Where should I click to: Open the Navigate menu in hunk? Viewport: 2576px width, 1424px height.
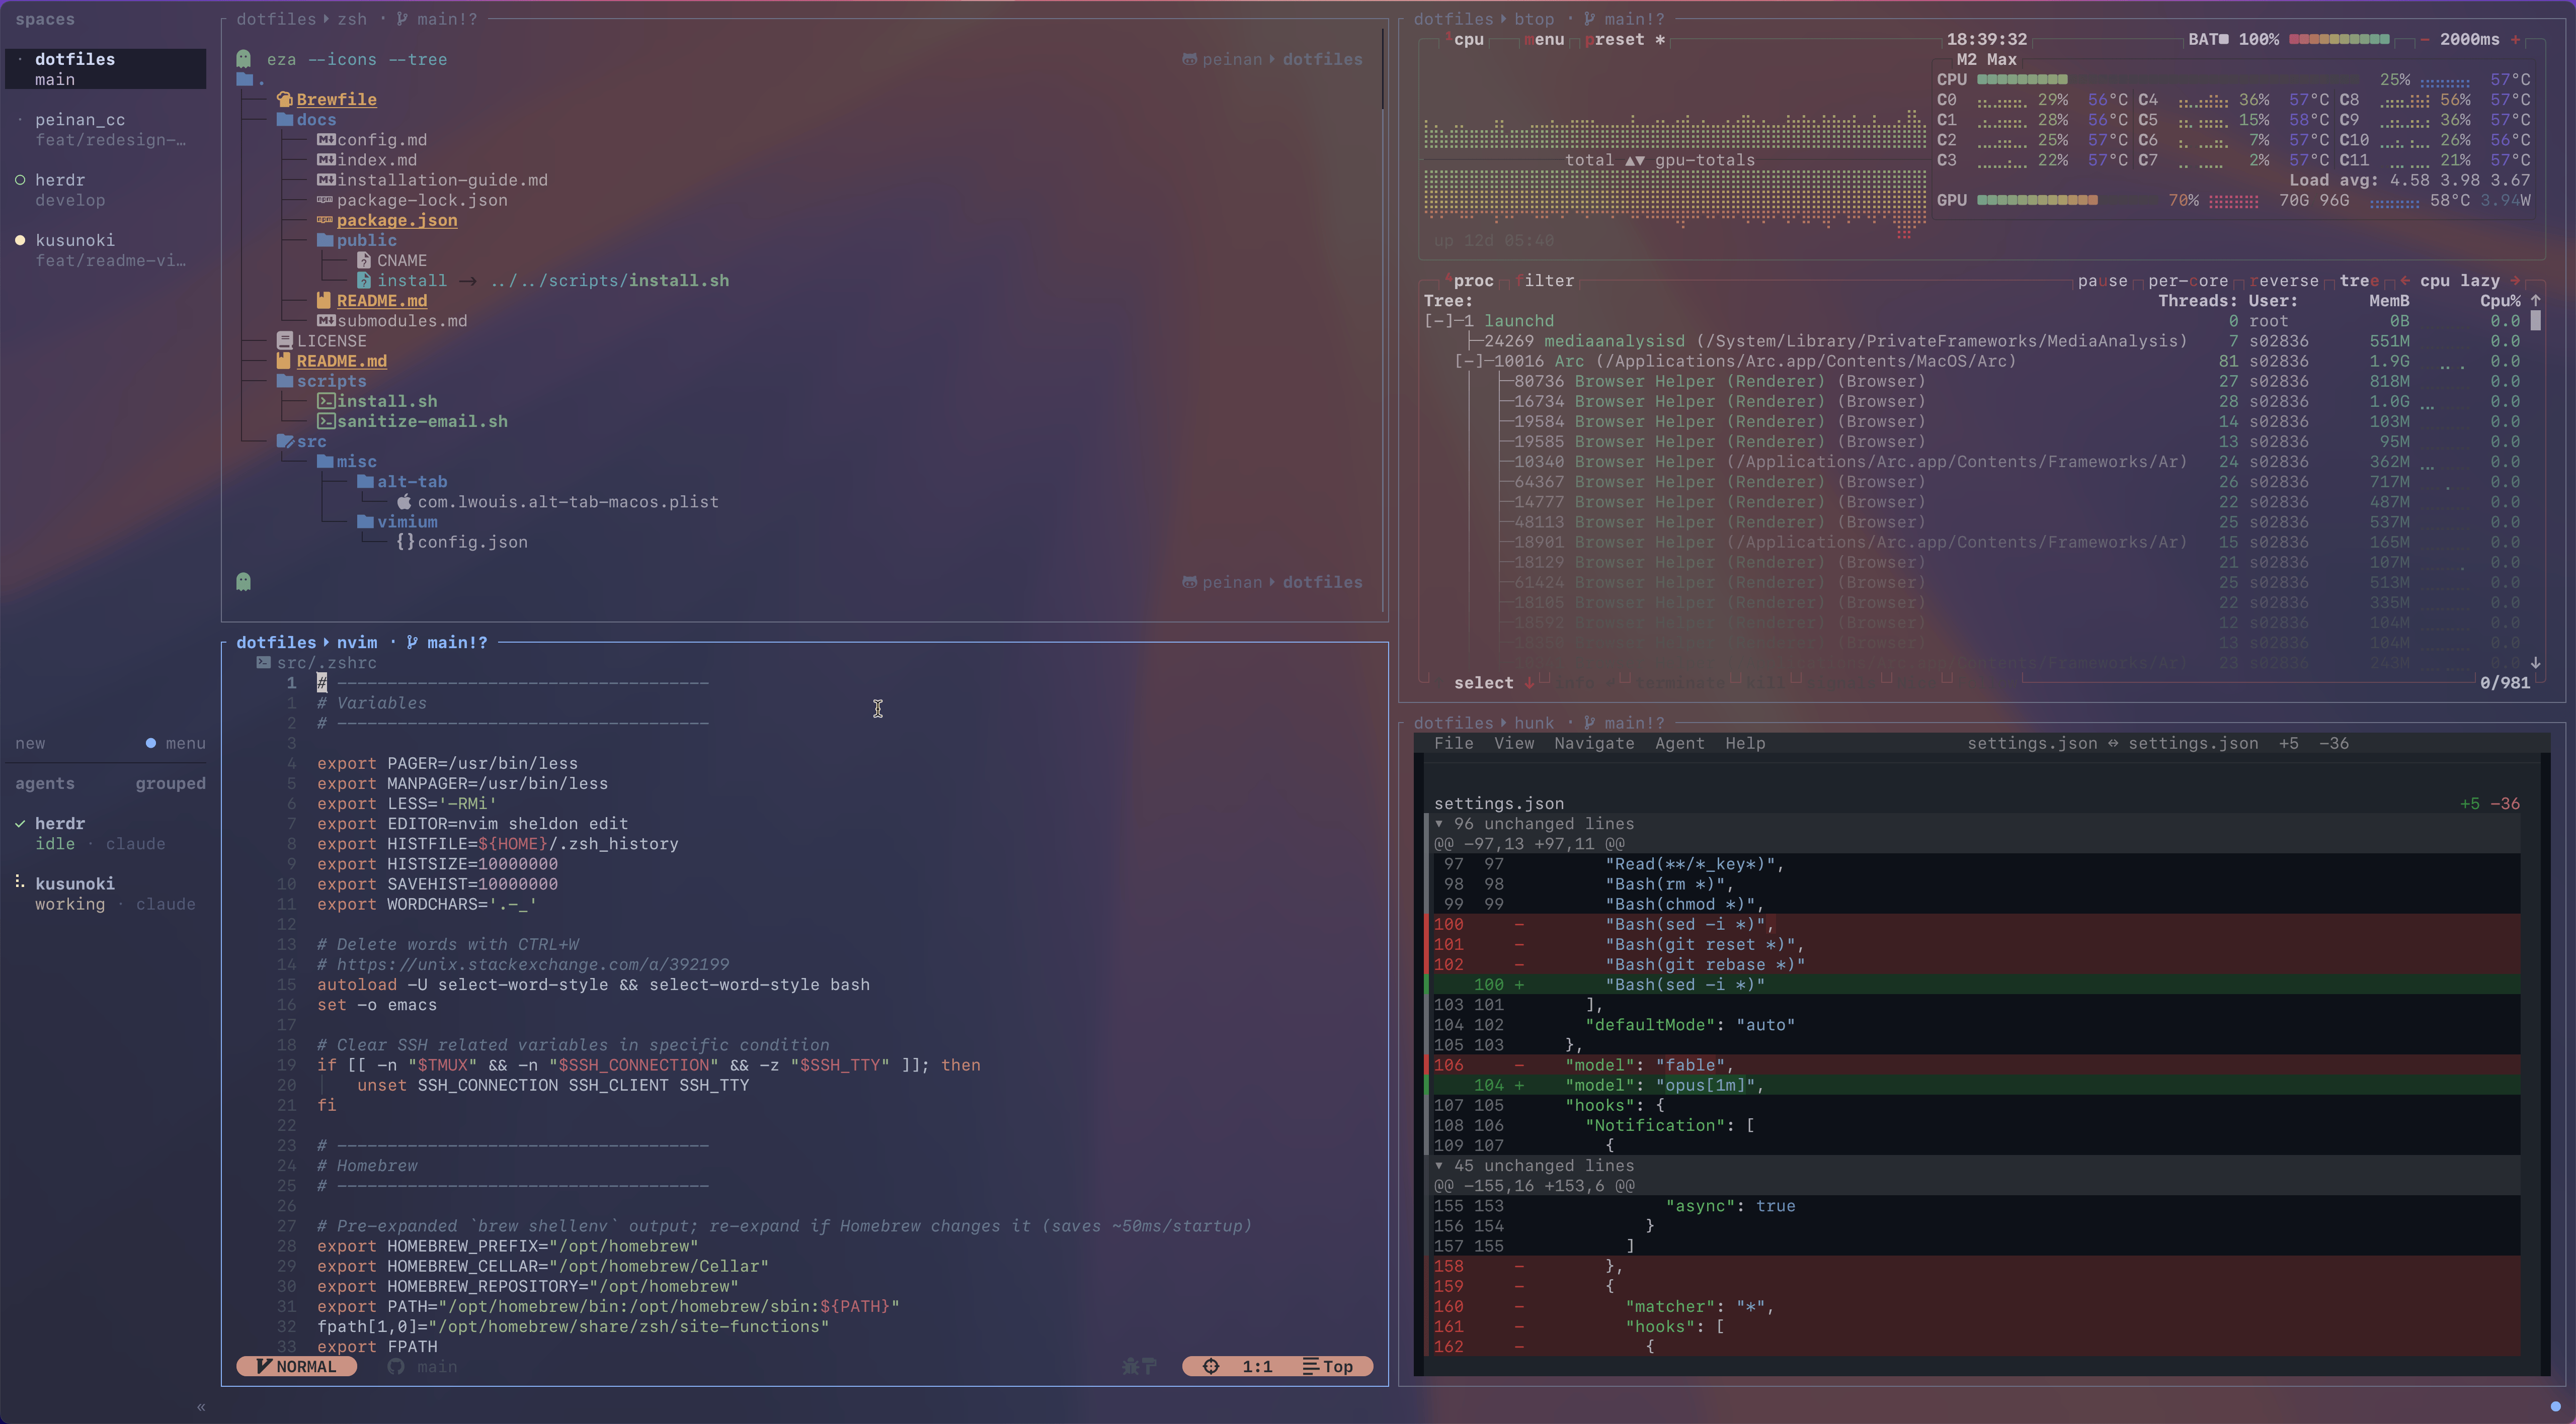point(1594,744)
